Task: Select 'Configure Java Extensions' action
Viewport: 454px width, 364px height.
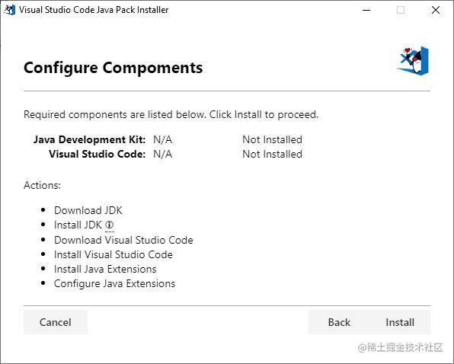Action: point(115,283)
